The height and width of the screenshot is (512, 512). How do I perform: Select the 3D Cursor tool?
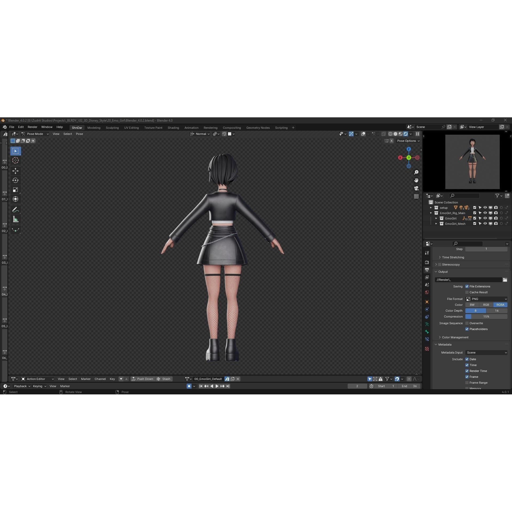click(x=15, y=160)
